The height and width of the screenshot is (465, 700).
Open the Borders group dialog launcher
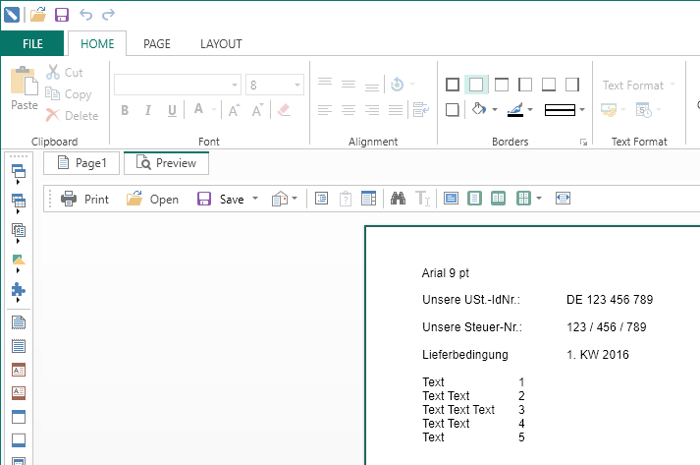coord(583,143)
